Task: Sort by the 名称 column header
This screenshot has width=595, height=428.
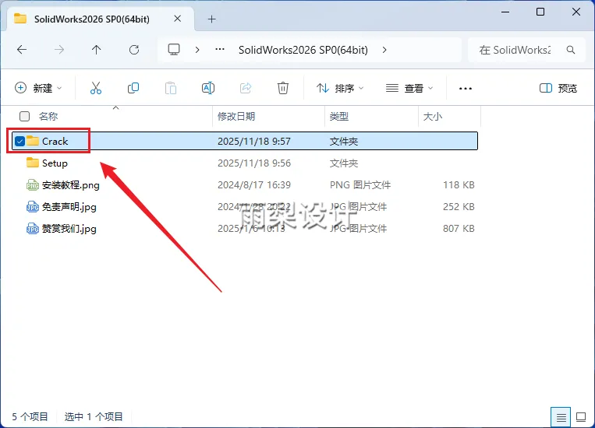Action: (x=48, y=116)
